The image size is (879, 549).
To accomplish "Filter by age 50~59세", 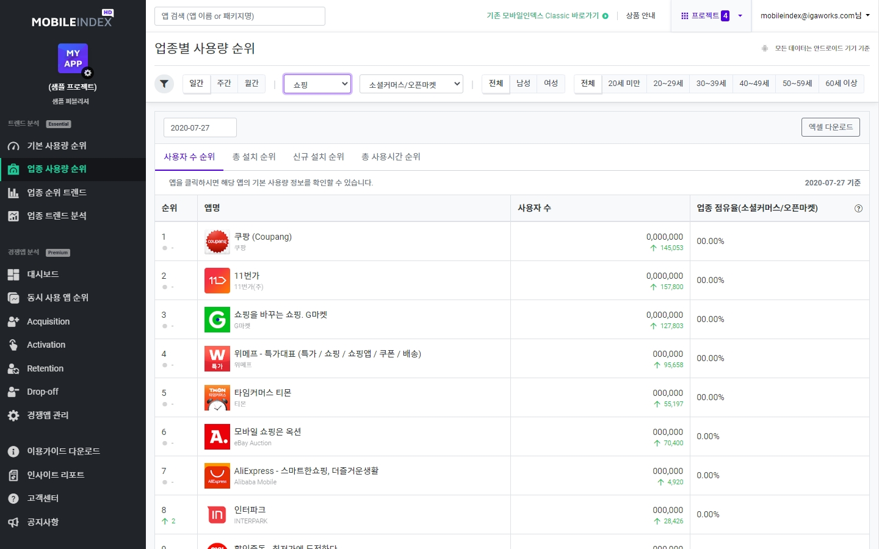I will tap(797, 84).
